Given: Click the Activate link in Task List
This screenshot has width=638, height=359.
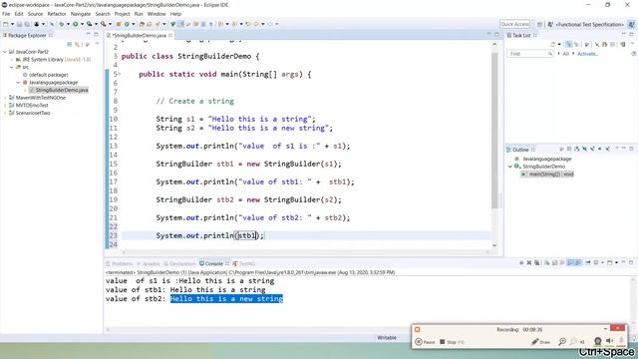Looking at the screenshot, I should pyautogui.click(x=587, y=54).
